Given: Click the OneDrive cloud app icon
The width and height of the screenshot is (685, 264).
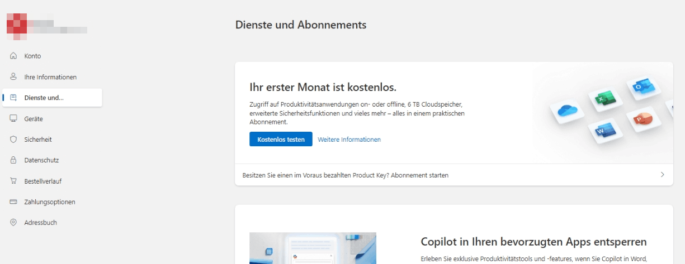Looking at the screenshot, I should [x=566, y=111].
